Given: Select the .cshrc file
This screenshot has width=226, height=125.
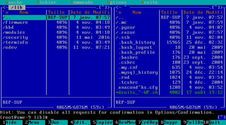Looking at the screenshot, I should point(169,62).
